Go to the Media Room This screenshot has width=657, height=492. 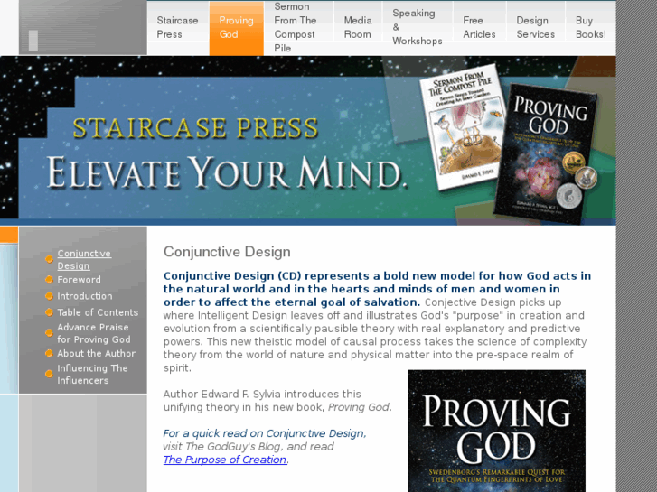pos(358,28)
